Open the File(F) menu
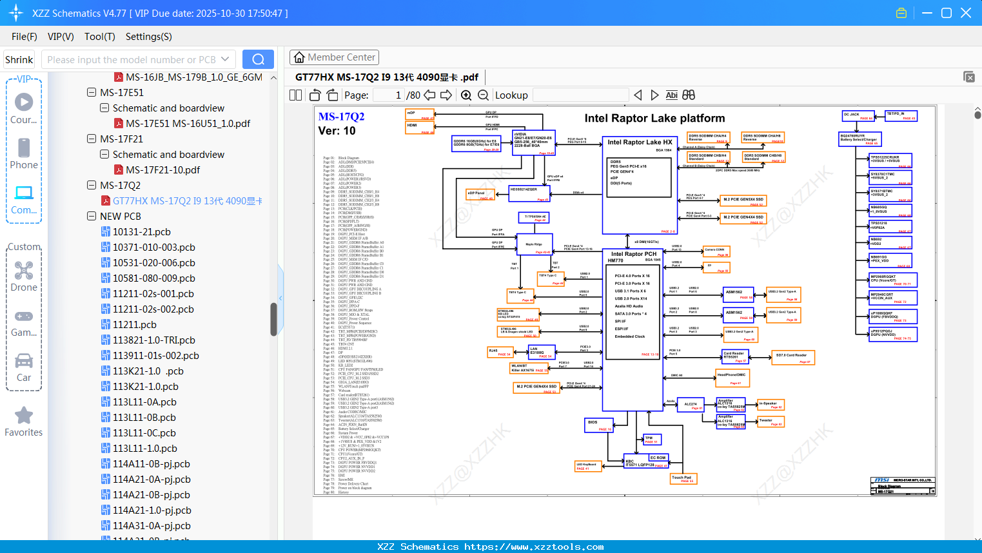The image size is (982, 553). [25, 37]
